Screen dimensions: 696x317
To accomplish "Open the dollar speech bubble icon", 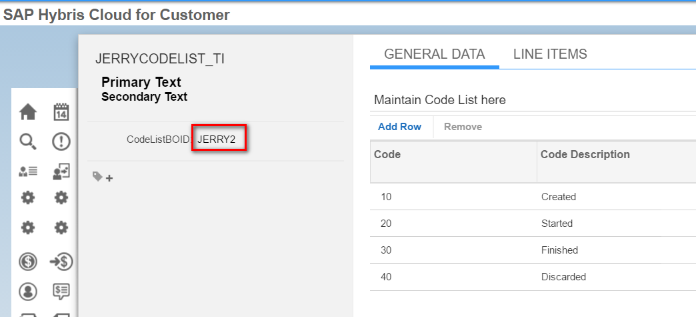I will click(x=61, y=292).
